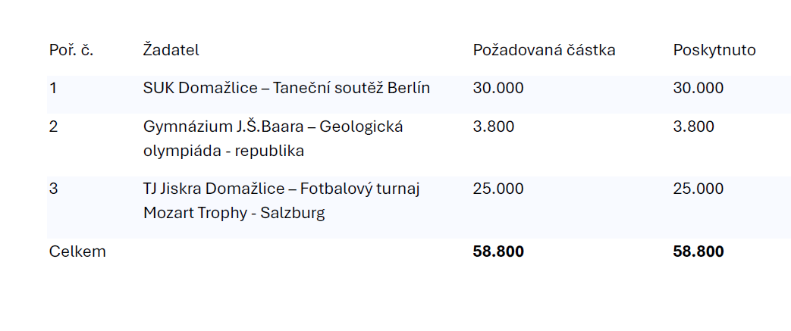791x331 pixels.
Task: Click the Celkem total row label
Action: click(x=77, y=251)
